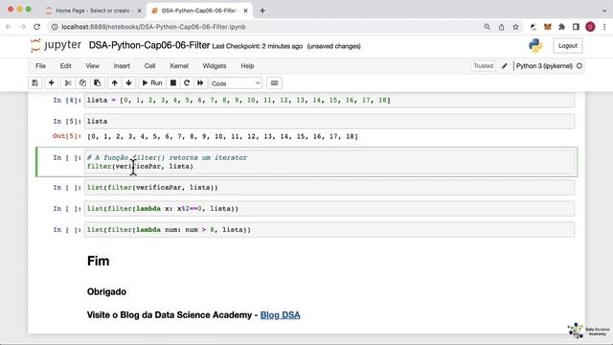Switch to the Home Page browser tab

92,11
